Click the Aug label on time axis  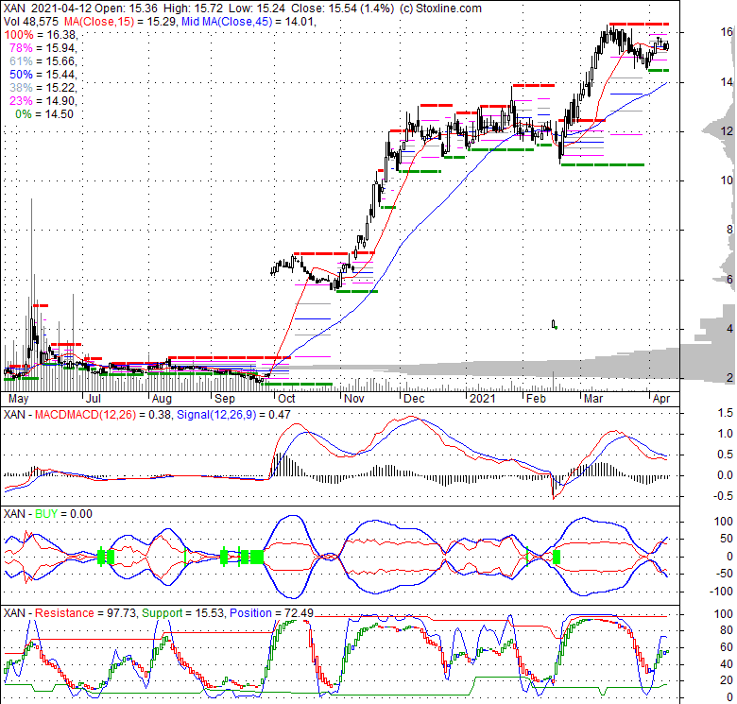[x=162, y=399]
